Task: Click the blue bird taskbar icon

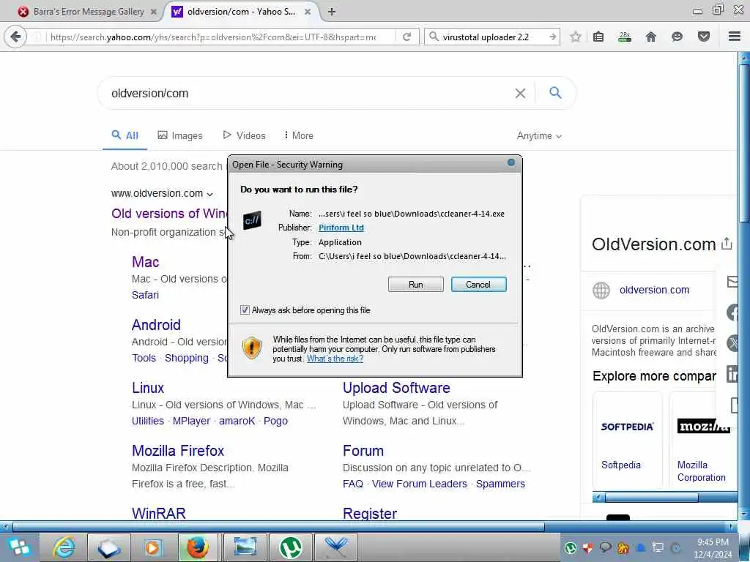Action: point(335,547)
